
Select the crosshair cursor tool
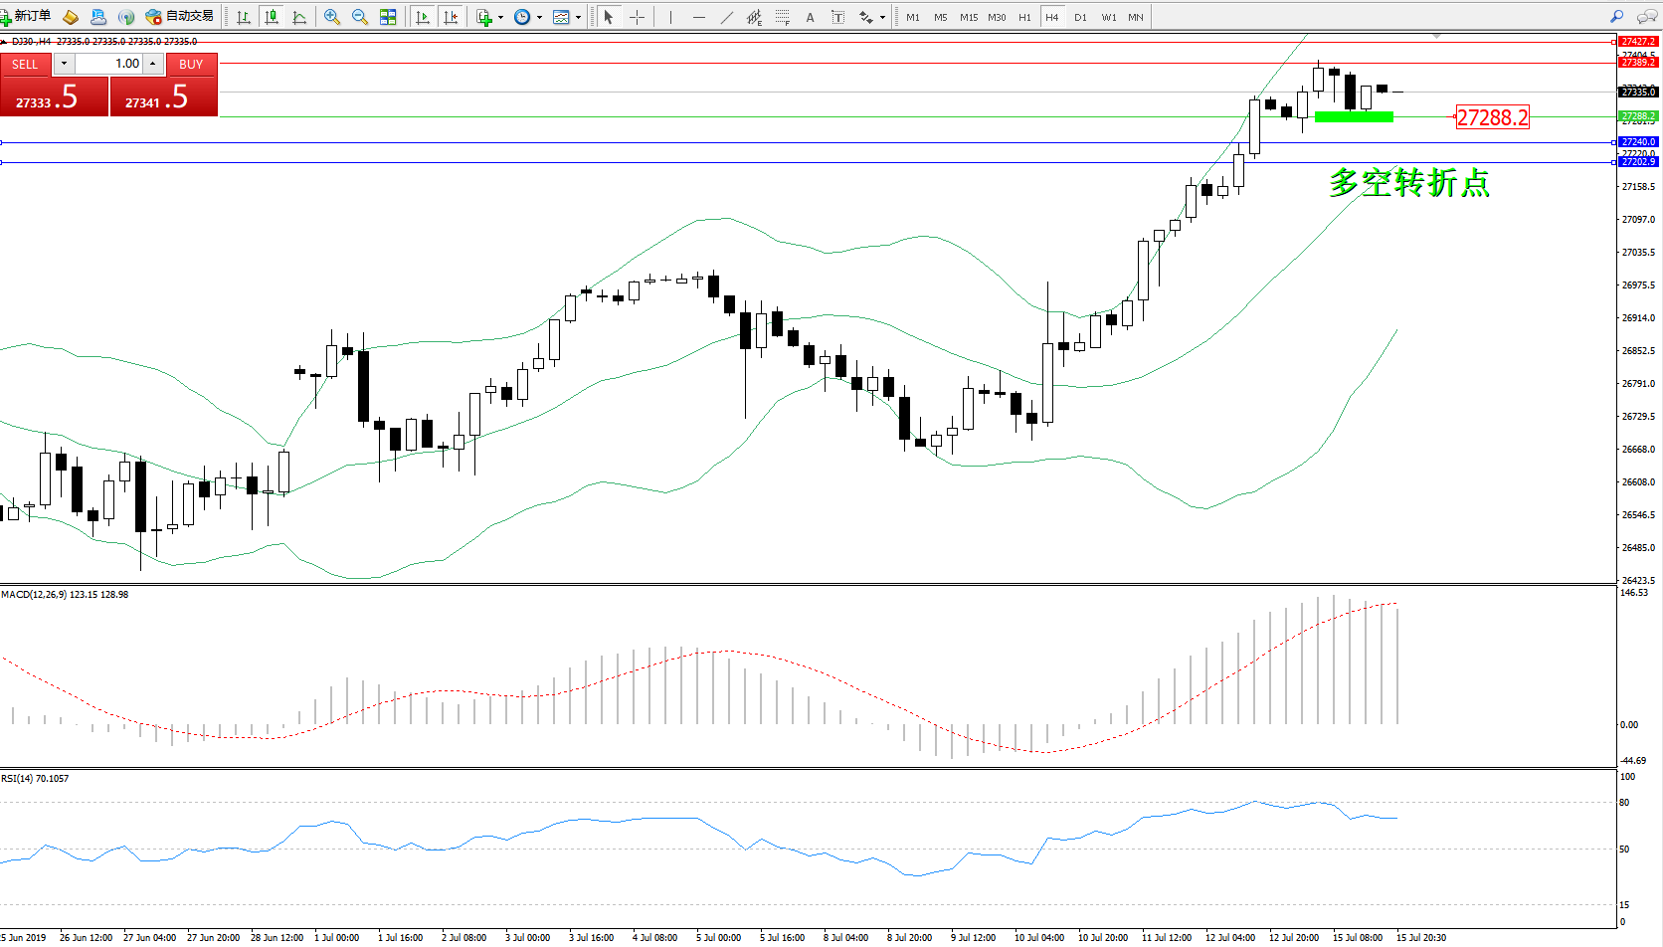pos(637,17)
